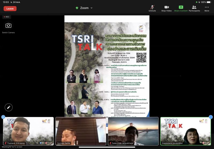The image size is (214, 149).
Task: Tap blue button on Soparatana tile corner
Action: [x=211, y=117]
